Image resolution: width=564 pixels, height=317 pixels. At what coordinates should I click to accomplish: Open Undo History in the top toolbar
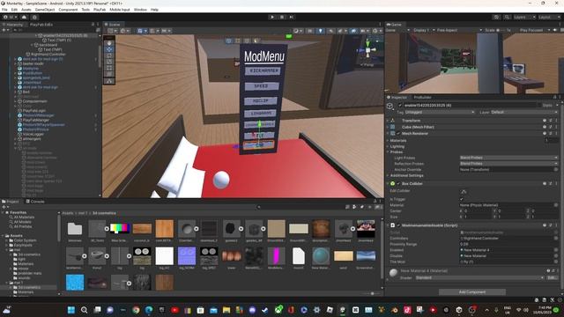click(x=496, y=17)
